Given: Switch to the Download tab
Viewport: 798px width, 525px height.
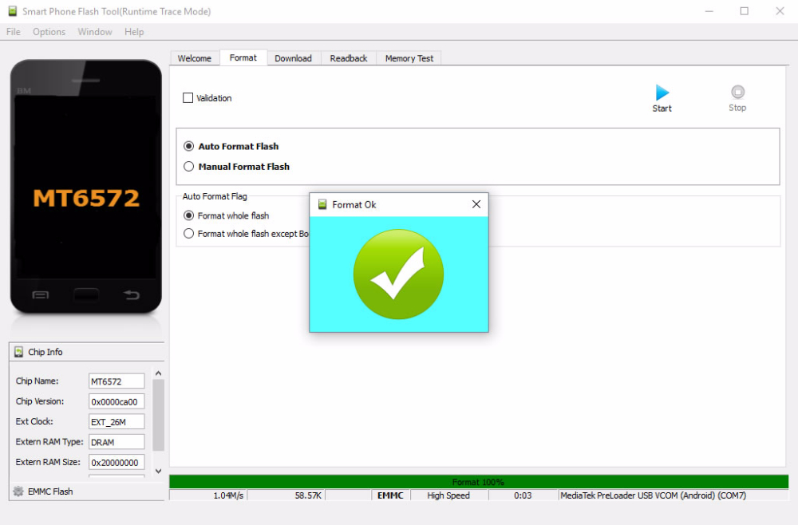Looking at the screenshot, I should pyautogui.click(x=293, y=58).
